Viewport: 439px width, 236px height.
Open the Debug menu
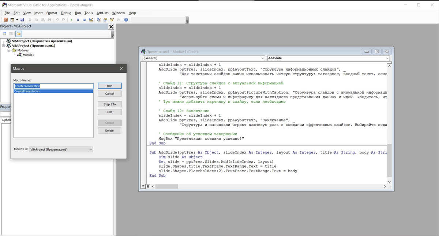tap(66, 13)
